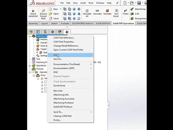Open the New button dropdown arrow in the ribbon

[61, 9]
